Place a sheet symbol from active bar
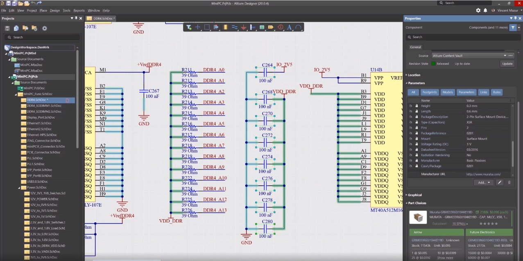The width and height of the screenshot is (523, 261). 262,27
